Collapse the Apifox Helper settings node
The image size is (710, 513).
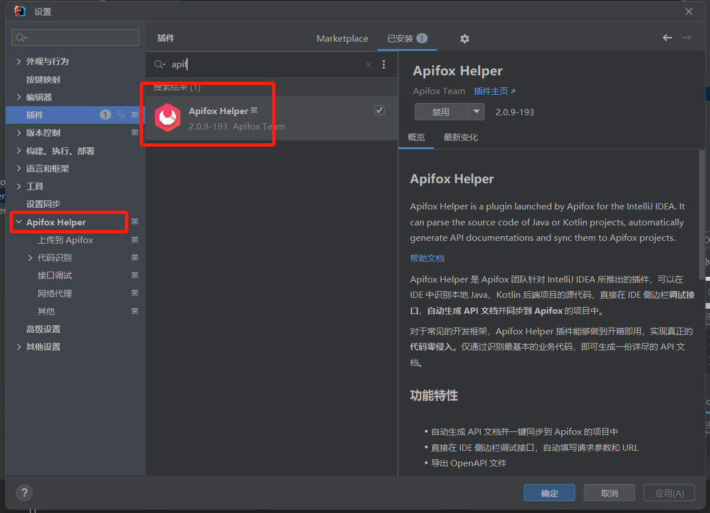point(19,222)
